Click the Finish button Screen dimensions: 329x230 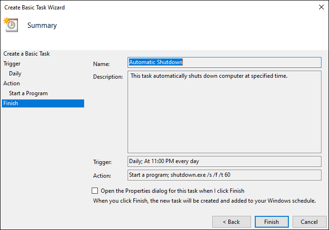click(x=272, y=222)
